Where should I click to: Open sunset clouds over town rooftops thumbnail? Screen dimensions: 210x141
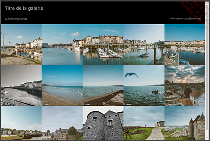[185, 85]
